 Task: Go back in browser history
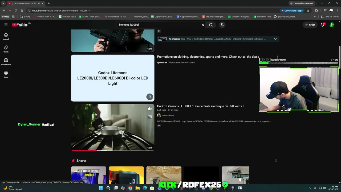click(x=4, y=11)
